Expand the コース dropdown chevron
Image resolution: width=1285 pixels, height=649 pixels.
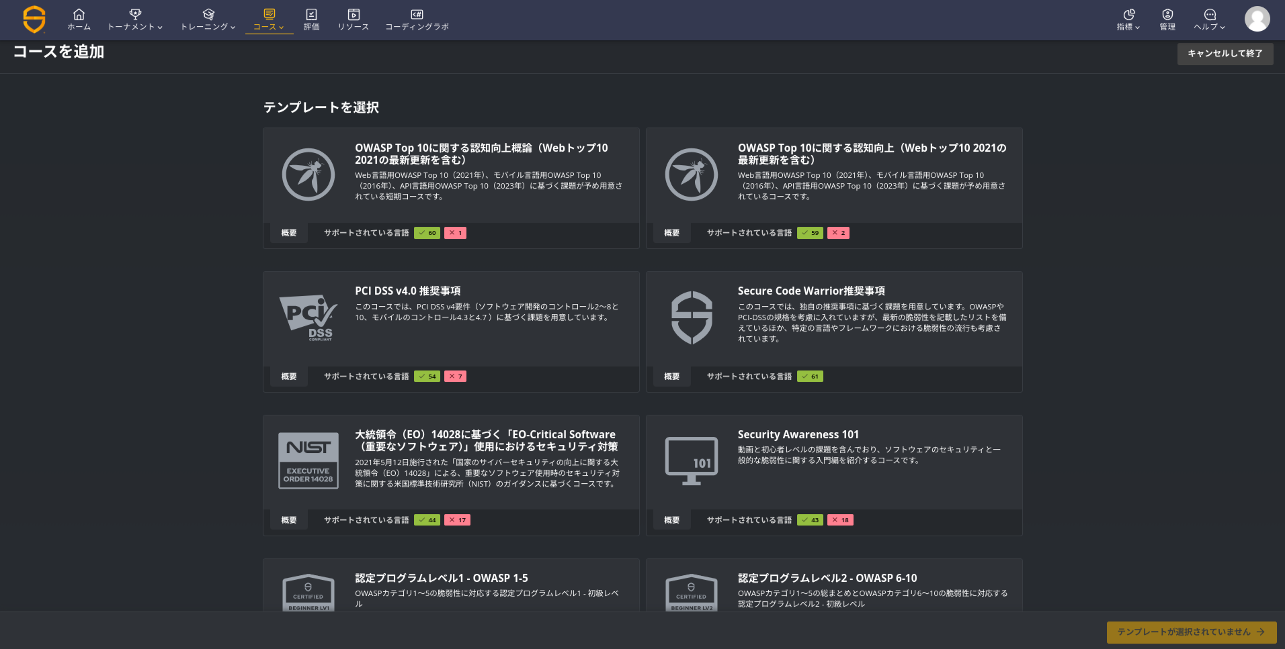coord(282,28)
